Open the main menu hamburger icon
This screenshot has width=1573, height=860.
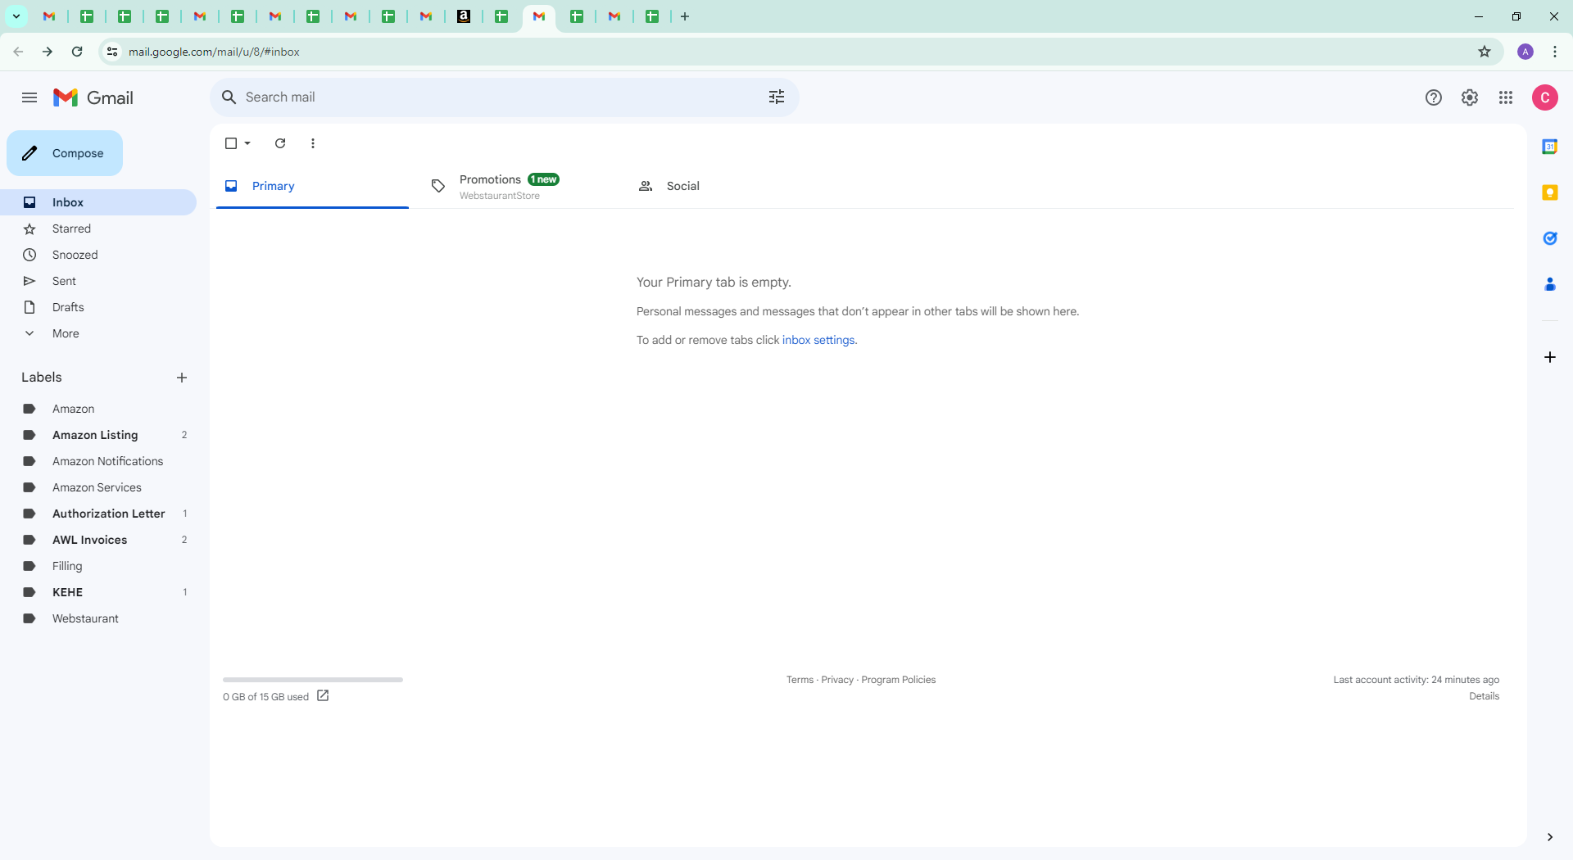[x=29, y=97]
